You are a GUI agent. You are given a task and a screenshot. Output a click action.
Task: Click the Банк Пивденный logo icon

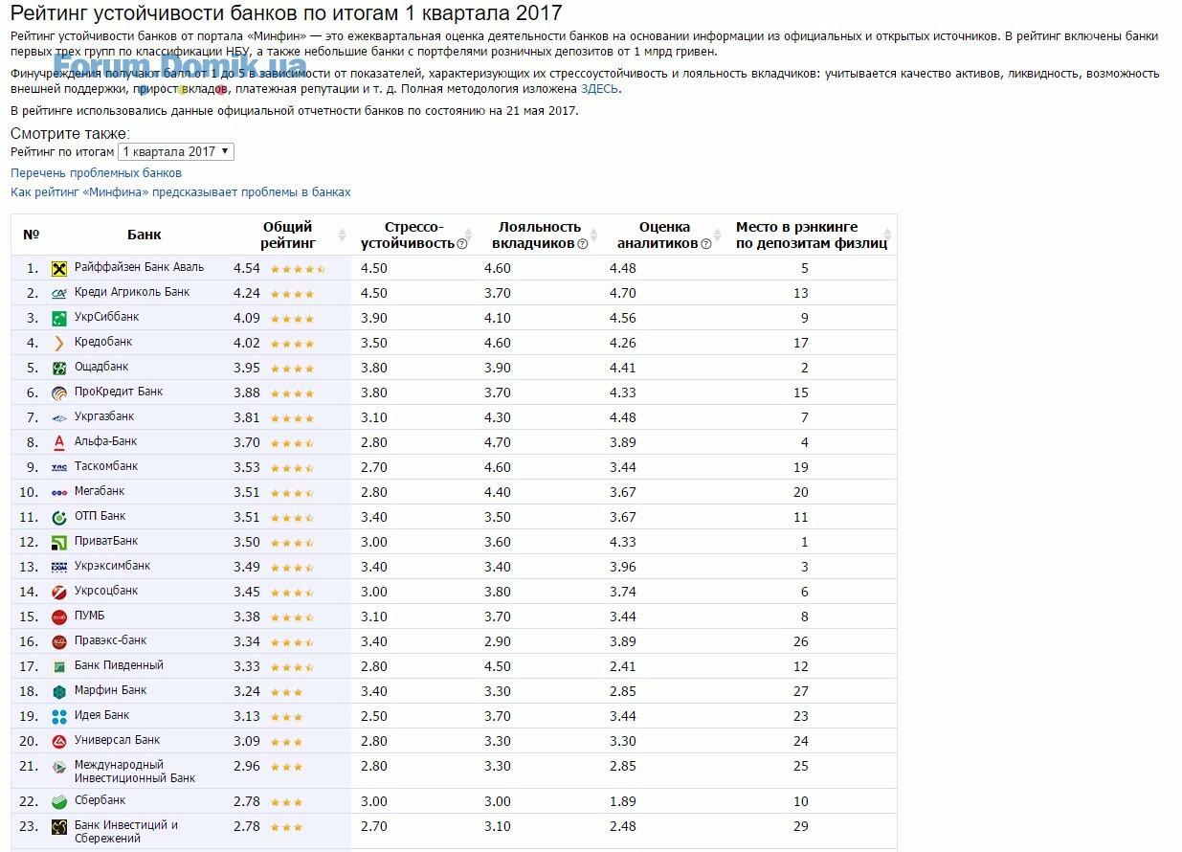[x=59, y=667]
